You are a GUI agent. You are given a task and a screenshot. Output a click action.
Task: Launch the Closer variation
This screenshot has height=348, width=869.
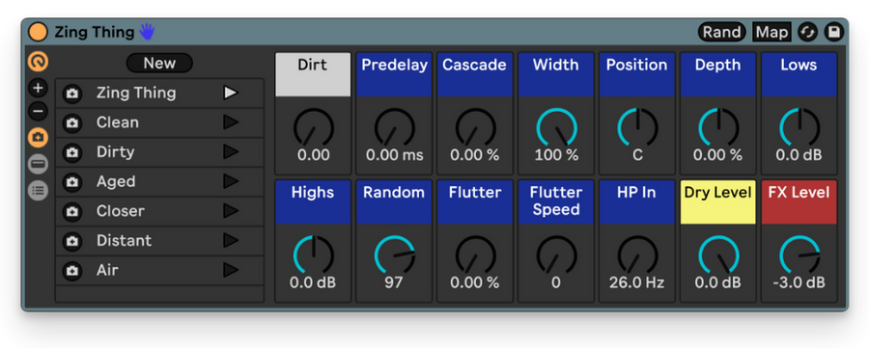(231, 211)
